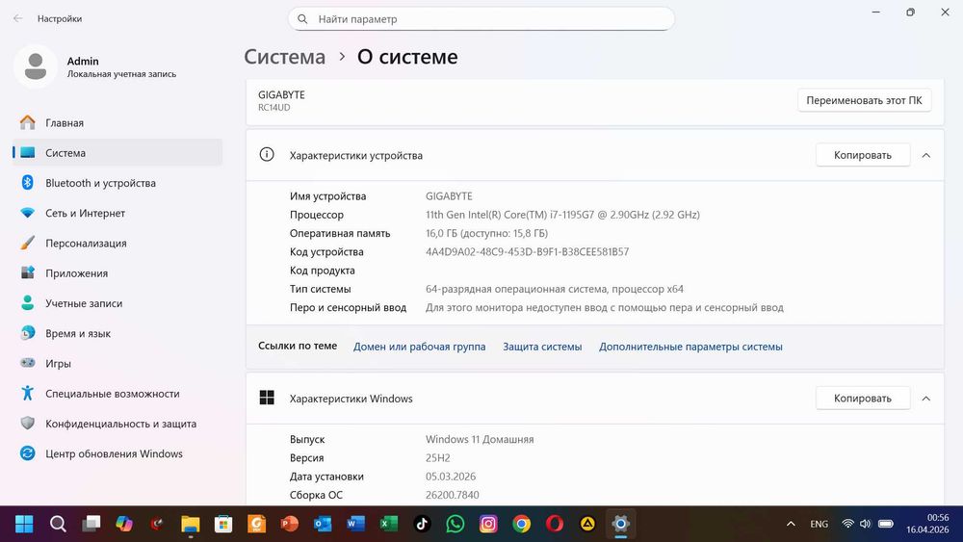Open the Главная home section

[117, 123]
